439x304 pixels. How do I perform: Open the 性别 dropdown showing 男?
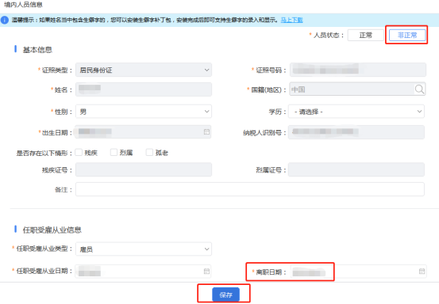point(144,112)
